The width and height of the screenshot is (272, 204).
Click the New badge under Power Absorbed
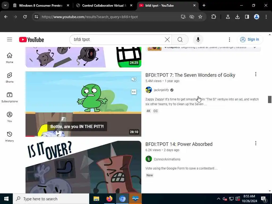coord(150,175)
